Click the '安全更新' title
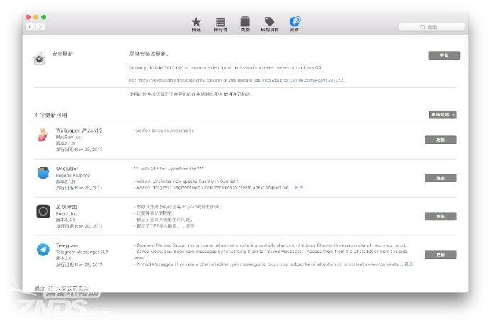This screenshot has width=490, height=324. [x=62, y=54]
